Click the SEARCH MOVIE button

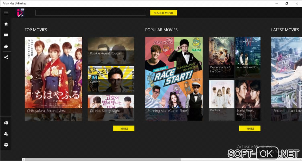click(x=163, y=13)
